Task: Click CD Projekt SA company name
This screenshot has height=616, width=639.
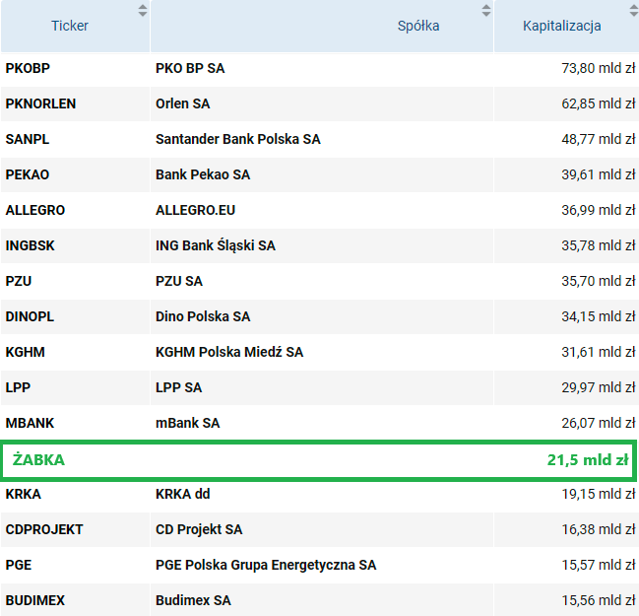Action: click(199, 529)
